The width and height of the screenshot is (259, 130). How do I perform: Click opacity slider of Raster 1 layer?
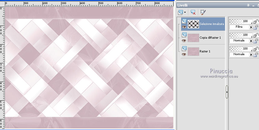click(x=241, y=49)
